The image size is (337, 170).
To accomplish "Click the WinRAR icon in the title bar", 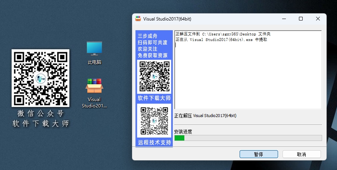I will click(x=138, y=19).
